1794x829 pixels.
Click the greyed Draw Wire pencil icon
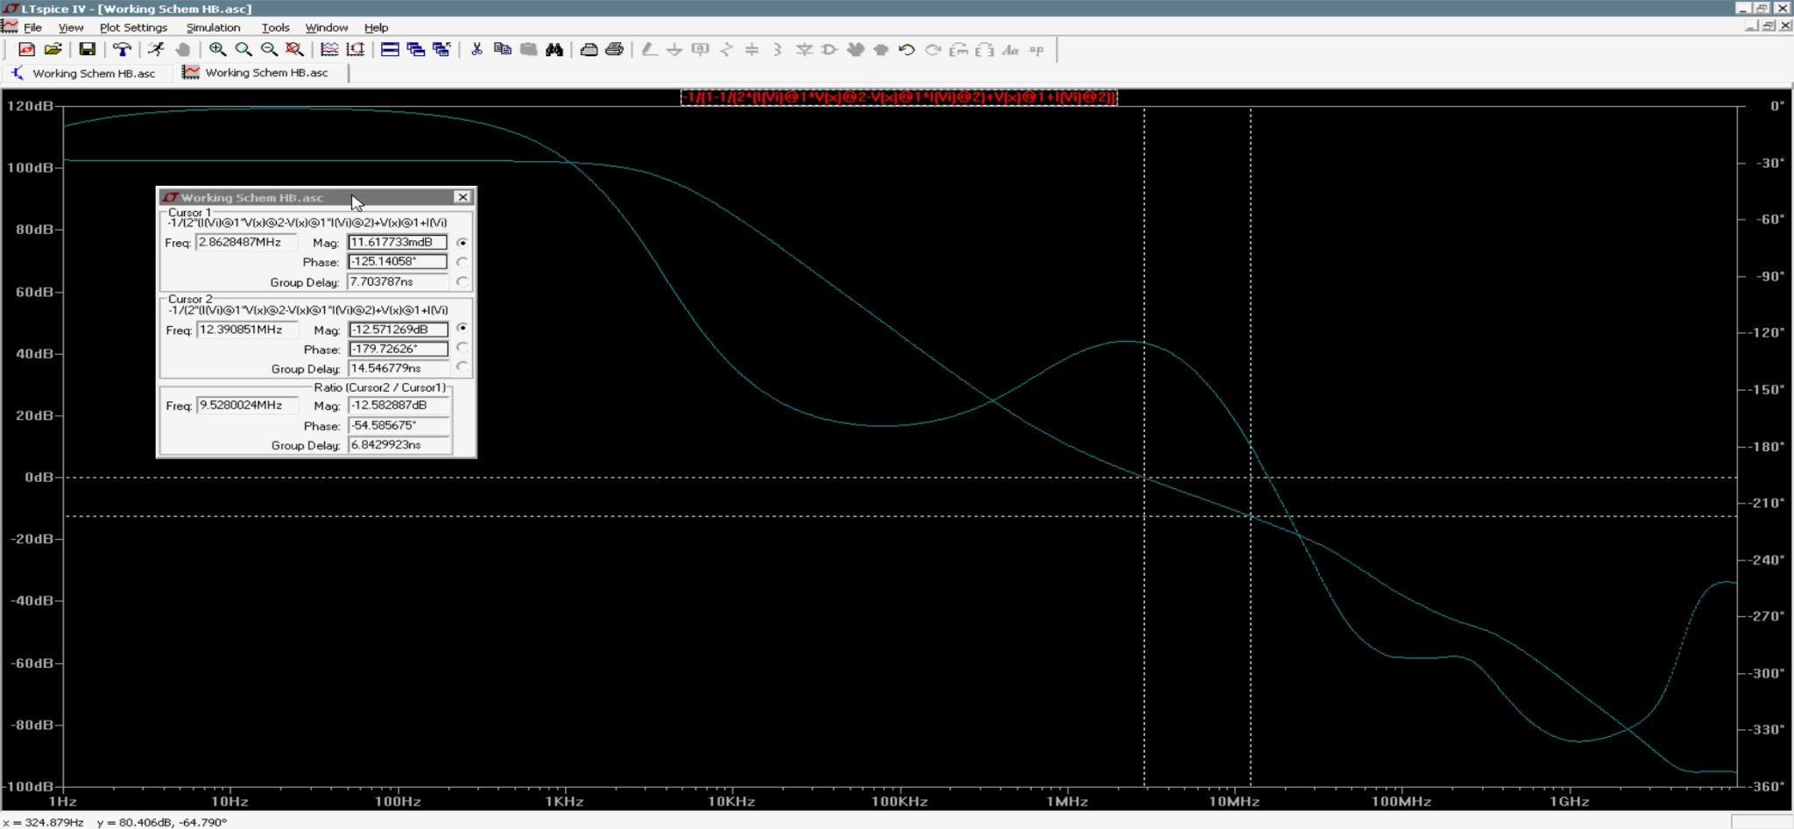pos(649,50)
